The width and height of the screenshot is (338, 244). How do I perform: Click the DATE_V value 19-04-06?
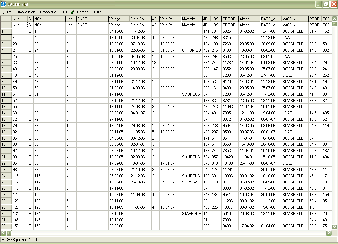[x=271, y=113]
